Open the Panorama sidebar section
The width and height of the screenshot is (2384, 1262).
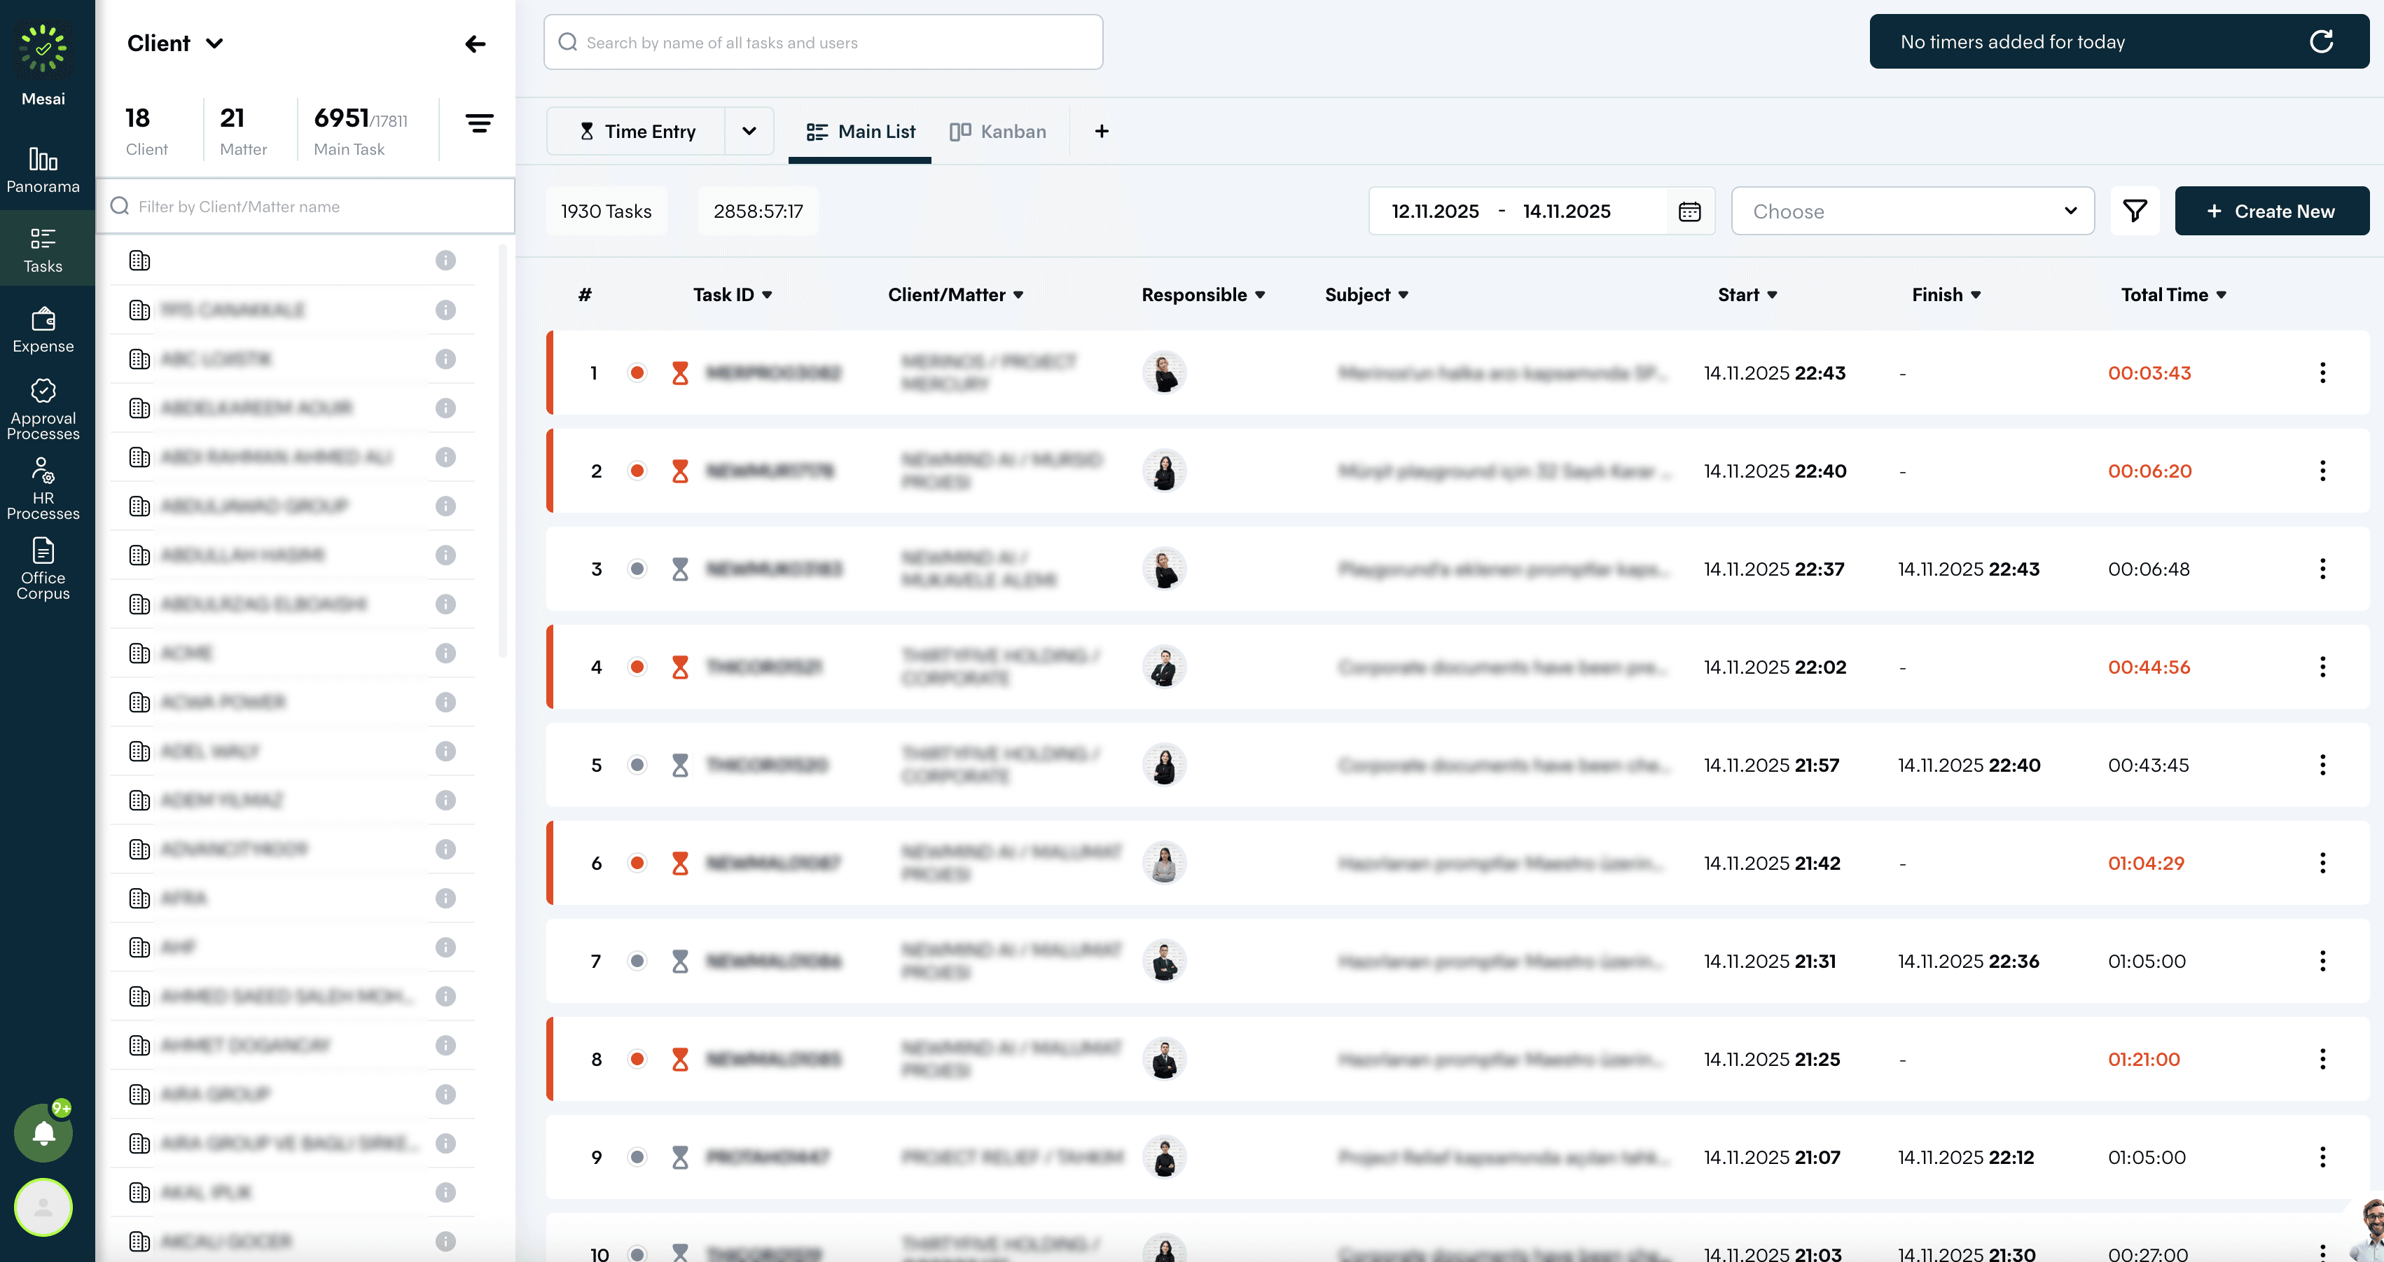pos(43,170)
